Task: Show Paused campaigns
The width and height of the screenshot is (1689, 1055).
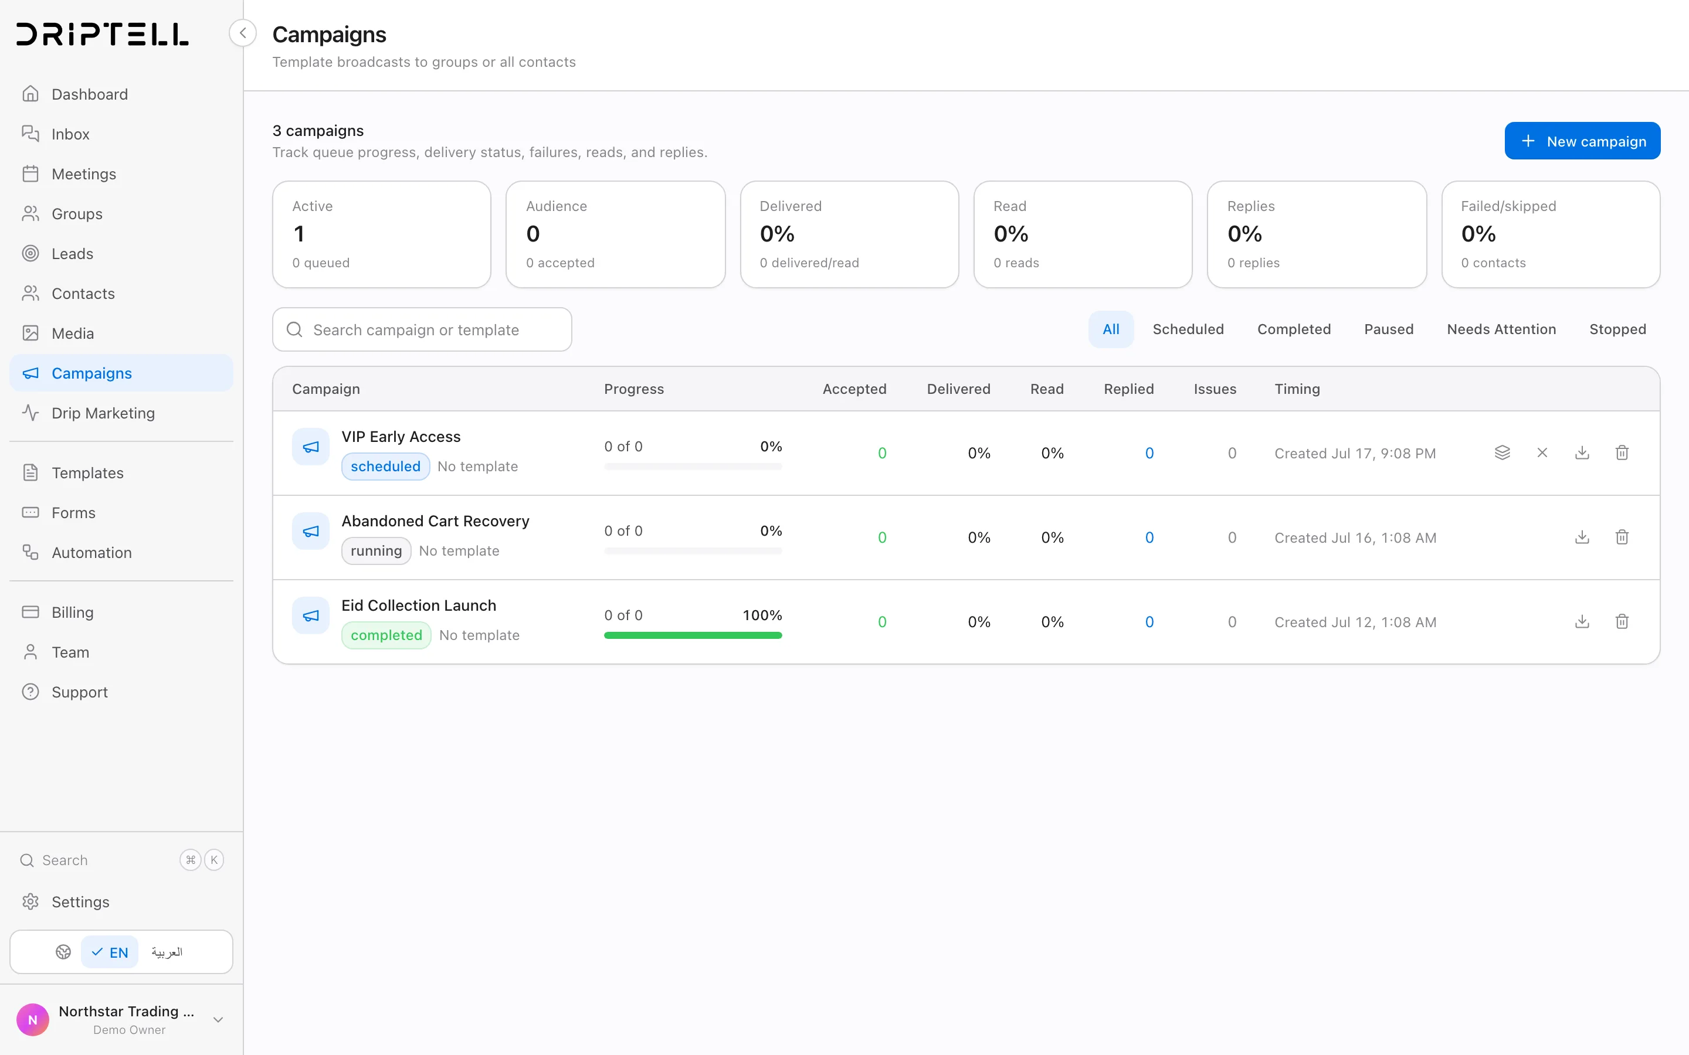Action: (x=1389, y=329)
